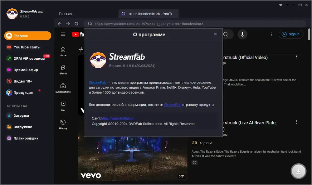Click the StreamFab sloth logo in sidebar
The height and width of the screenshot is (185, 312).
click(x=12, y=14)
